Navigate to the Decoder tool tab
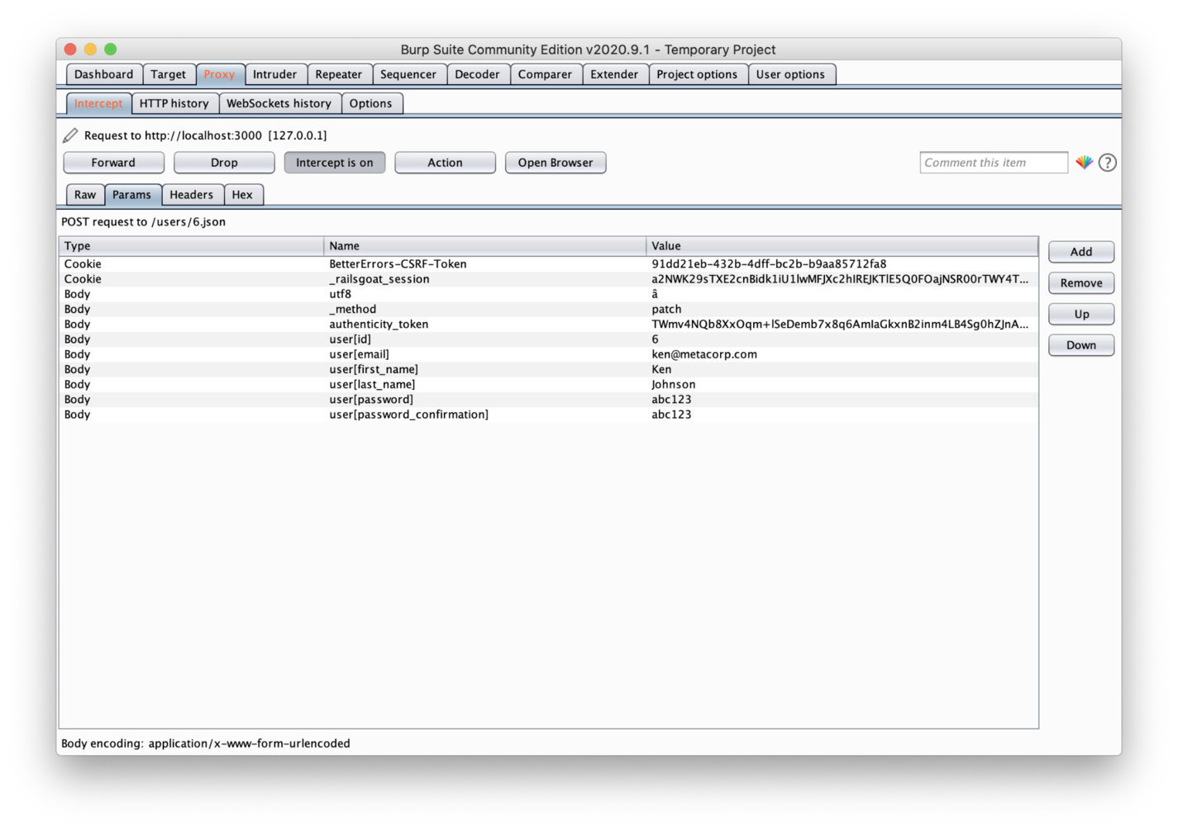The width and height of the screenshot is (1178, 830). [x=478, y=74]
